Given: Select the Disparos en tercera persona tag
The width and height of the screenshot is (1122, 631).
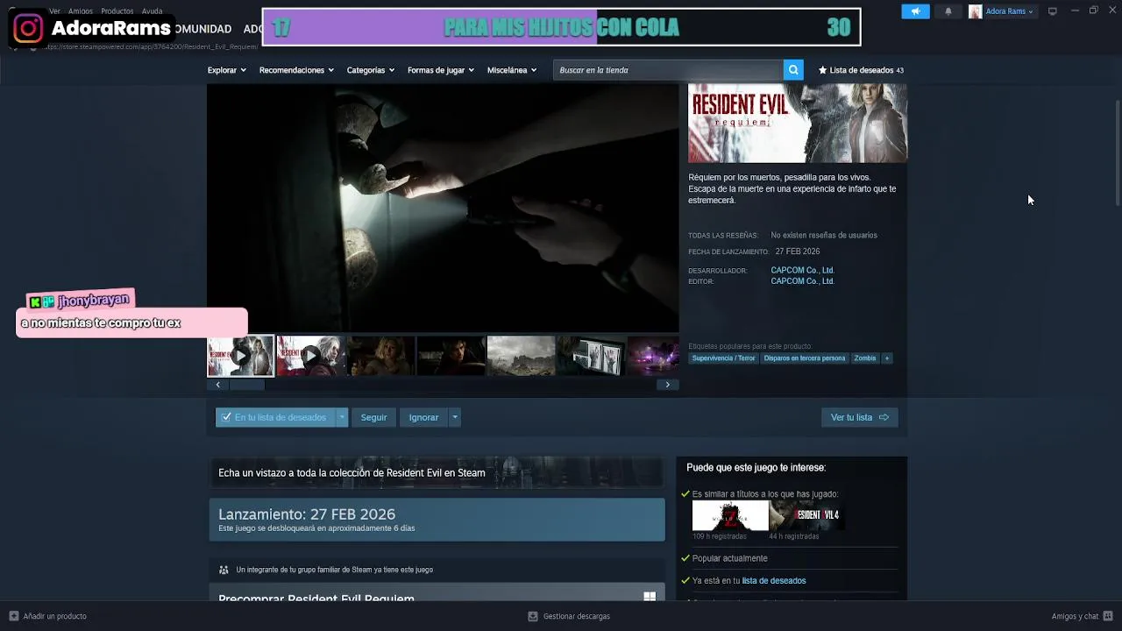Looking at the screenshot, I should pyautogui.click(x=805, y=358).
